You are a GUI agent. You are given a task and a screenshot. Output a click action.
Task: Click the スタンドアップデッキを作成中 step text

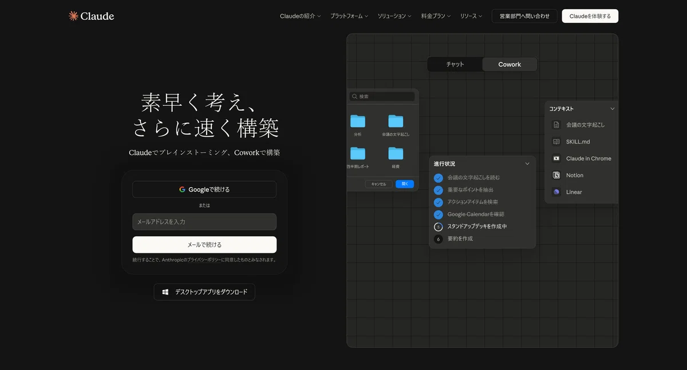pyautogui.click(x=477, y=226)
